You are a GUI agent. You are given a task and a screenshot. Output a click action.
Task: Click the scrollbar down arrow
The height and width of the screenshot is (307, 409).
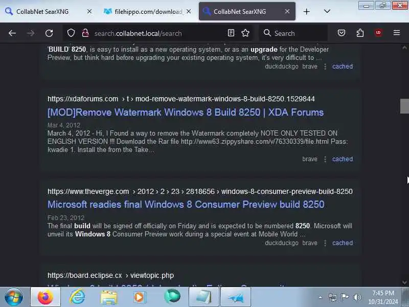(404, 282)
